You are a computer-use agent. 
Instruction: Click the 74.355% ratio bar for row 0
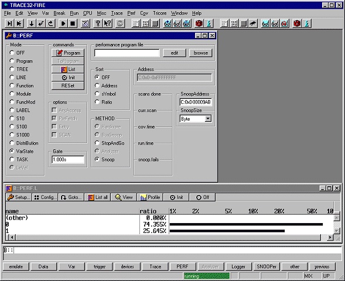pyautogui.click(x=246, y=224)
